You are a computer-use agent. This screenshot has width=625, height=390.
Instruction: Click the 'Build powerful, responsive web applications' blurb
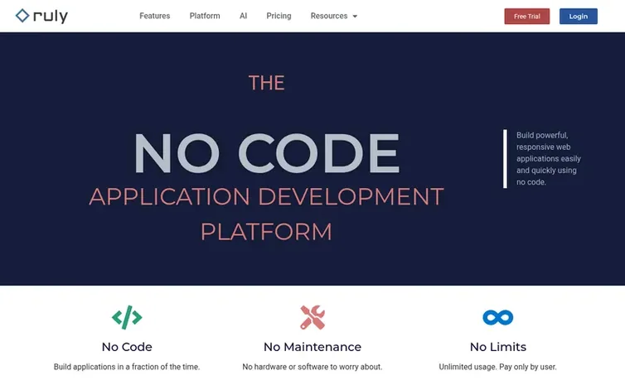[x=549, y=158]
